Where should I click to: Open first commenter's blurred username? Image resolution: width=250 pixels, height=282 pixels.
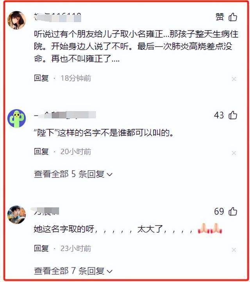57,18
